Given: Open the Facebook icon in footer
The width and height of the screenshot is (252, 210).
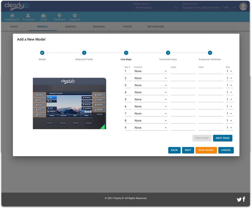Looking at the screenshot, I should click(x=244, y=199).
